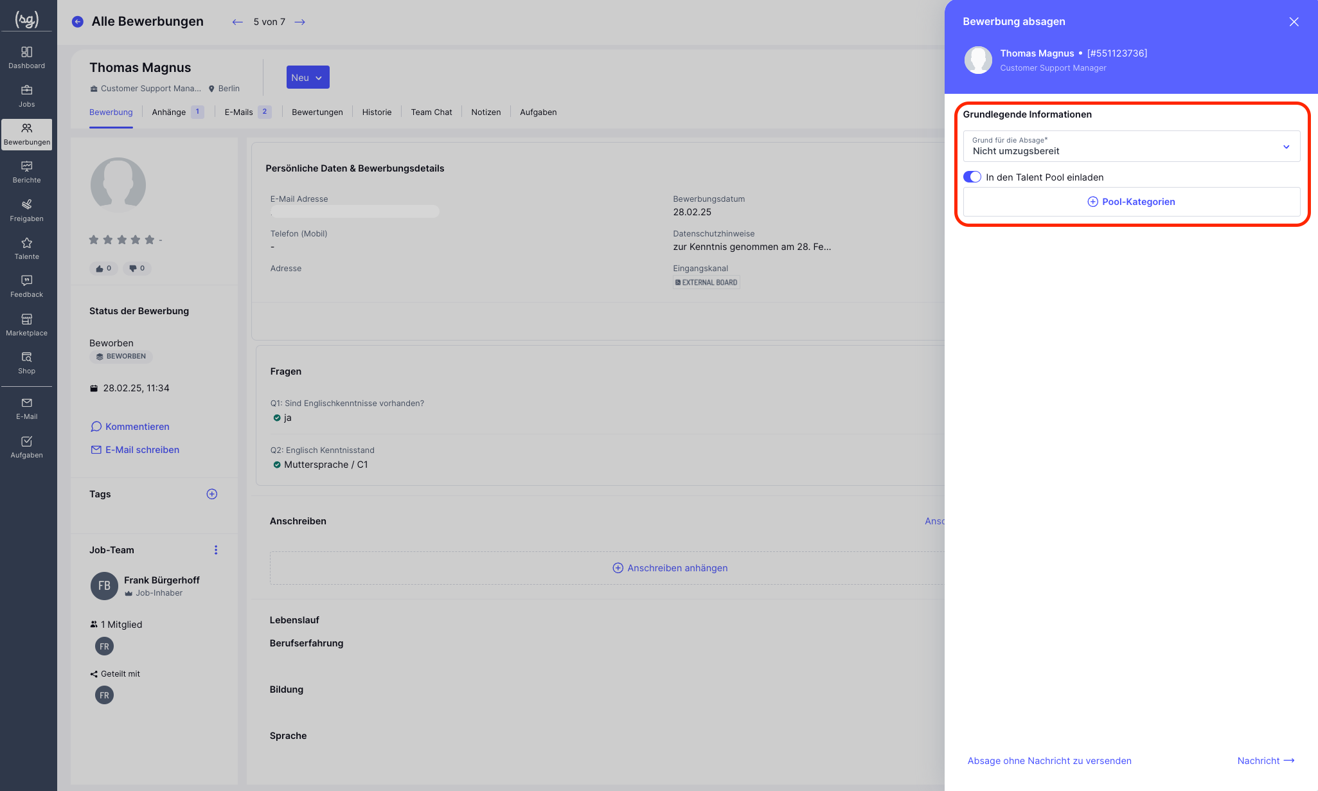The image size is (1318, 791).
Task: Open Bewerbungen in the sidebar
Action: click(26, 134)
